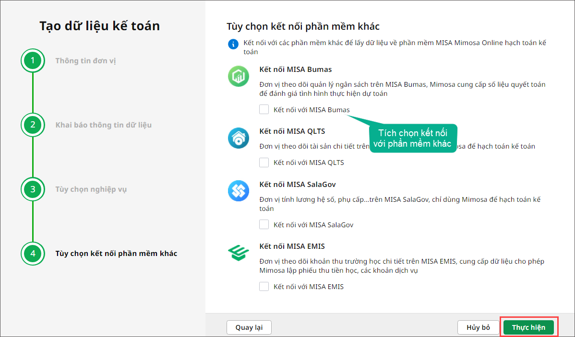Image resolution: width=575 pixels, height=337 pixels.
Task: Jump to step 3 circle
Action: [33, 189]
